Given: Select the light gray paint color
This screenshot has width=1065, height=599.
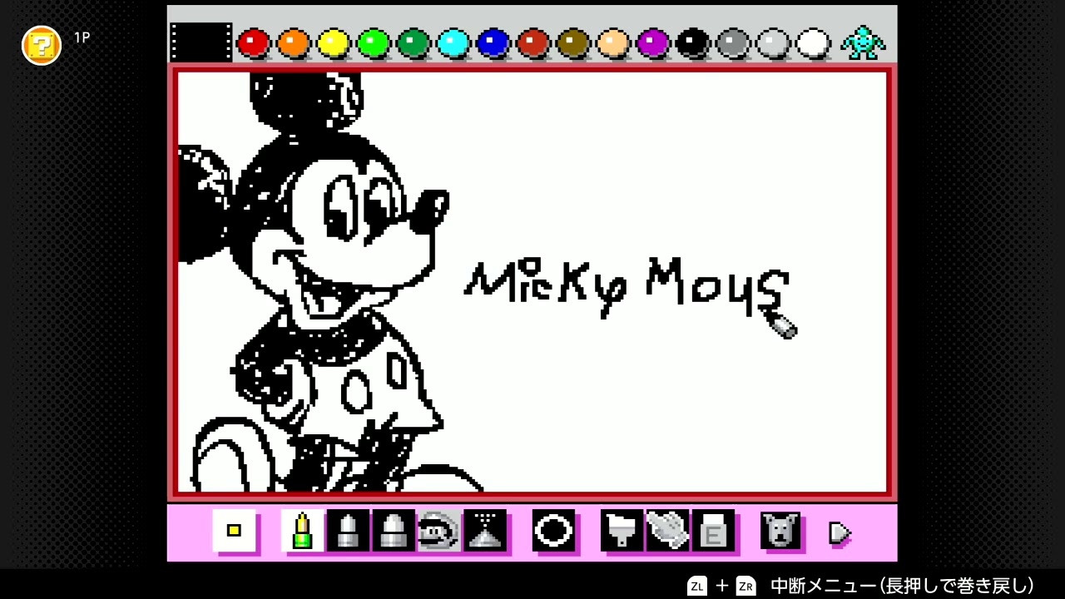Looking at the screenshot, I should [x=773, y=42].
